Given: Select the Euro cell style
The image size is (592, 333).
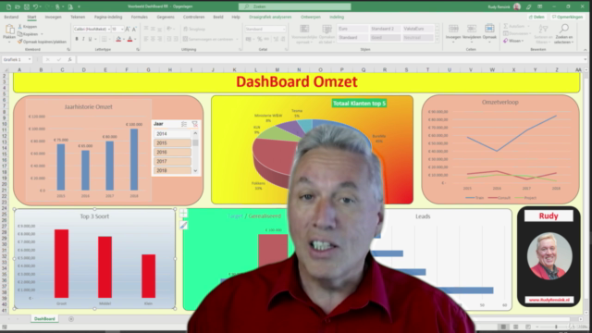Looking at the screenshot, I should coord(352,29).
